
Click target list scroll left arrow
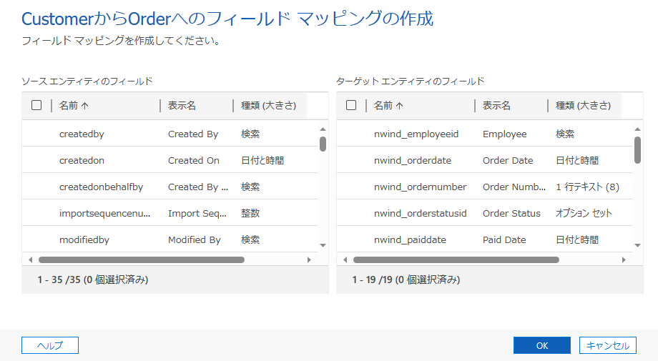click(345, 260)
